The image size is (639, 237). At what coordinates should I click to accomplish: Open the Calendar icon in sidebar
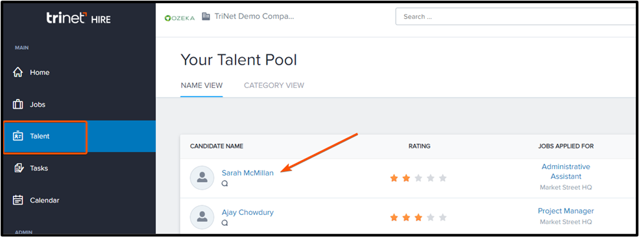pyautogui.click(x=18, y=200)
